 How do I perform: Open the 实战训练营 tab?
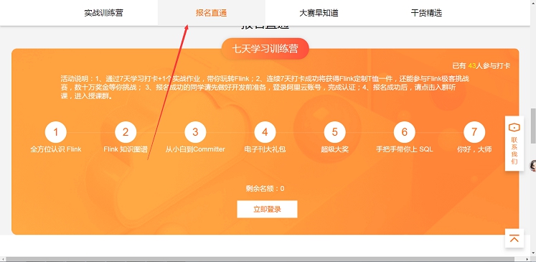[103, 13]
